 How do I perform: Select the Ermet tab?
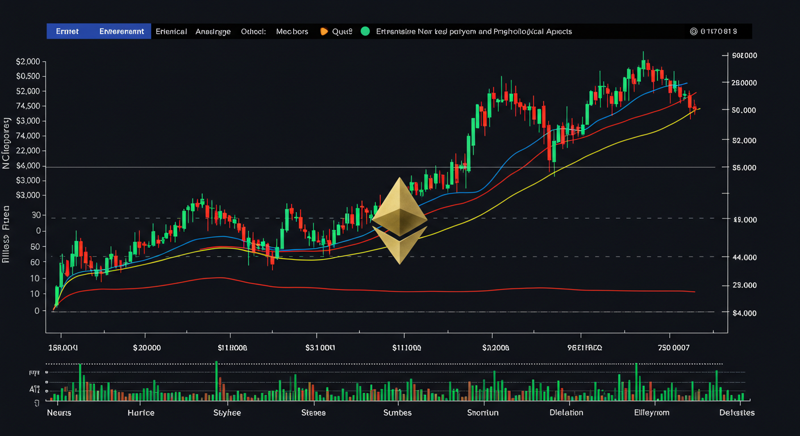point(68,31)
